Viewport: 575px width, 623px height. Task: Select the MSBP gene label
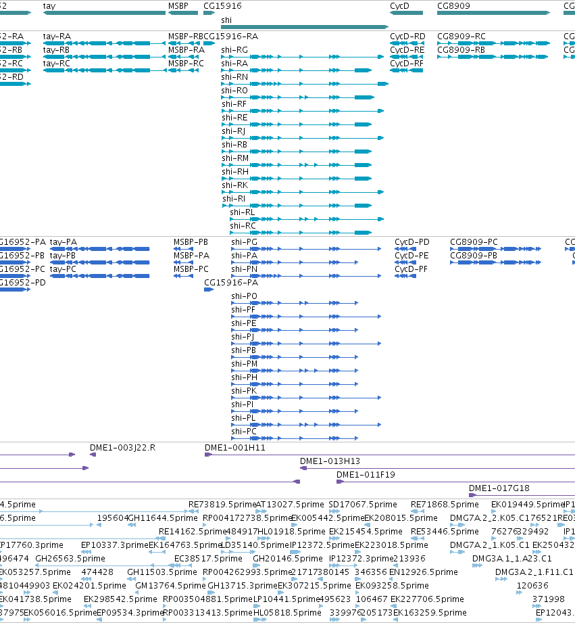[178, 6]
